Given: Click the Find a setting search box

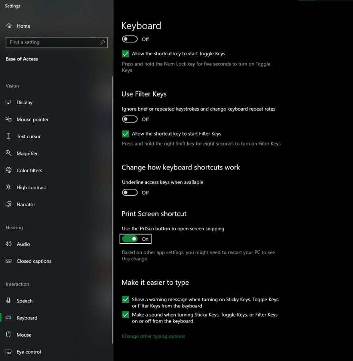Looking at the screenshot, I should pyautogui.click(x=57, y=42).
